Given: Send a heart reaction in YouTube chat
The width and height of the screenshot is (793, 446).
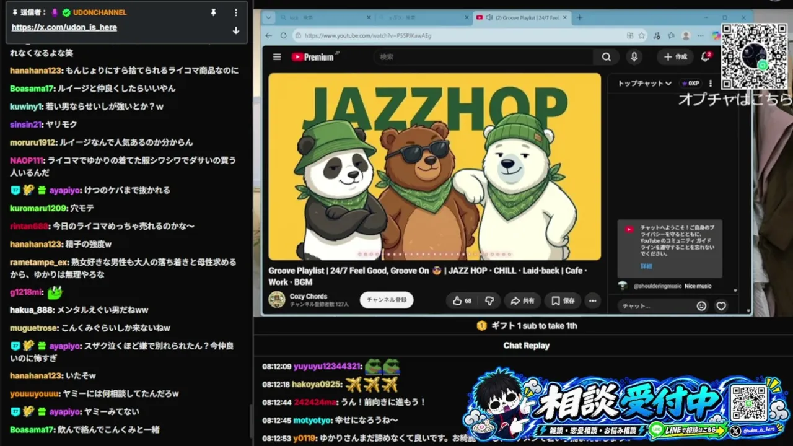Looking at the screenshot, I should [721, 306].
